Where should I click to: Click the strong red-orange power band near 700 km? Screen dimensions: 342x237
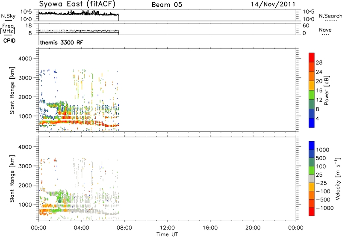tap(72, 122)
